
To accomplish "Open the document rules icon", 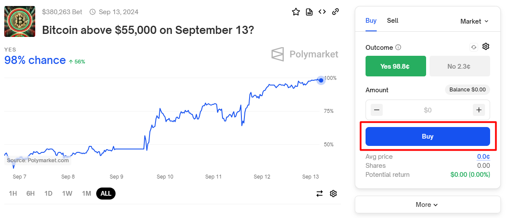I will click(x=309, y=12).
